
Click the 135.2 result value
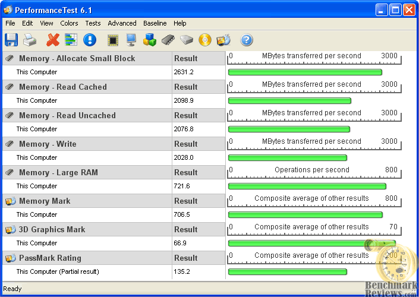(x=182, y=272)
